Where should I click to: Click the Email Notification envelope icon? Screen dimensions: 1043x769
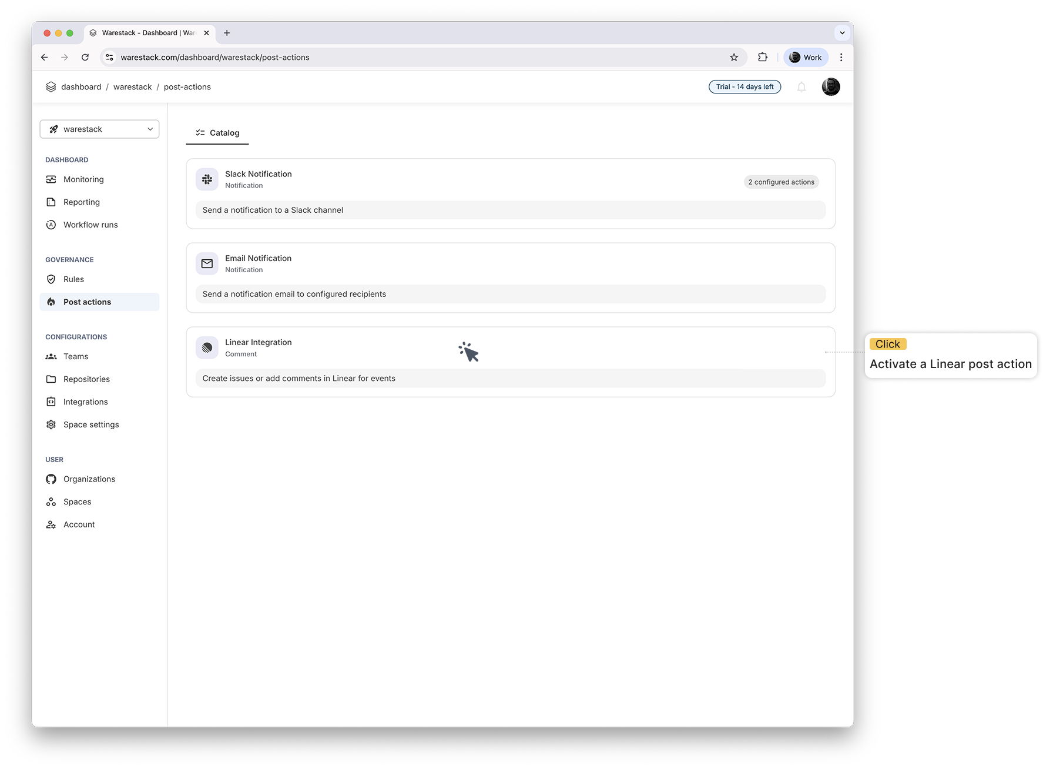207,263
